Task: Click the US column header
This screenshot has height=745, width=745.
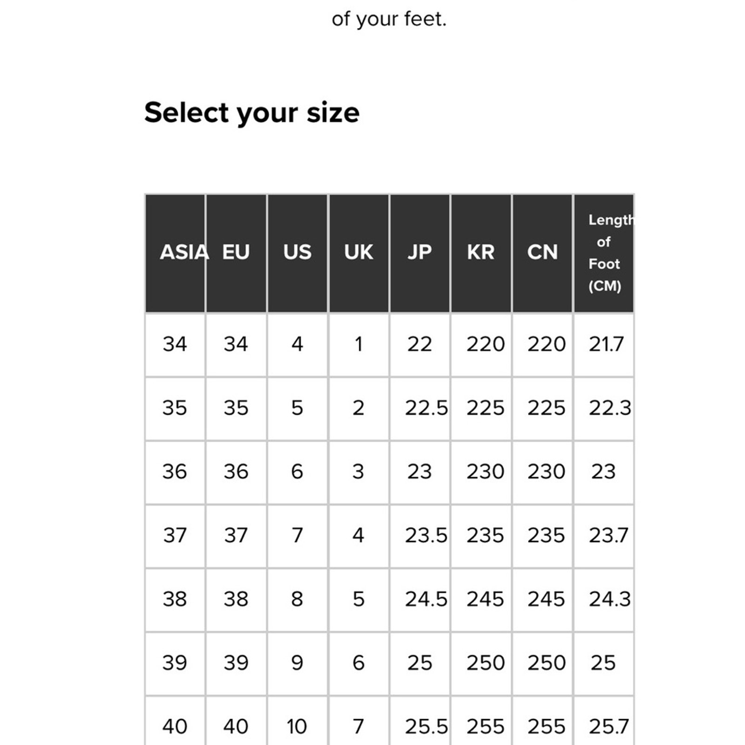Action: pyautogui.click(x=297, y=253)
